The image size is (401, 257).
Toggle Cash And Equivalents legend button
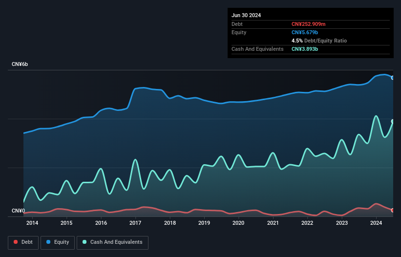point(112,242)
